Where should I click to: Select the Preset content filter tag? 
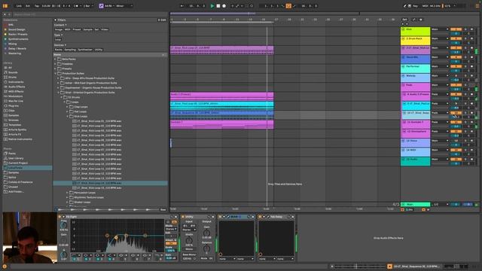(77, 29)
